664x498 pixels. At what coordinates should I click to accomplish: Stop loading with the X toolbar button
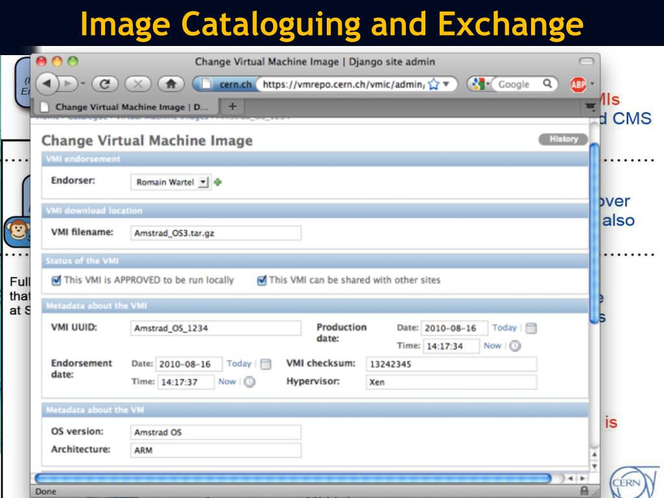[137, 84]
